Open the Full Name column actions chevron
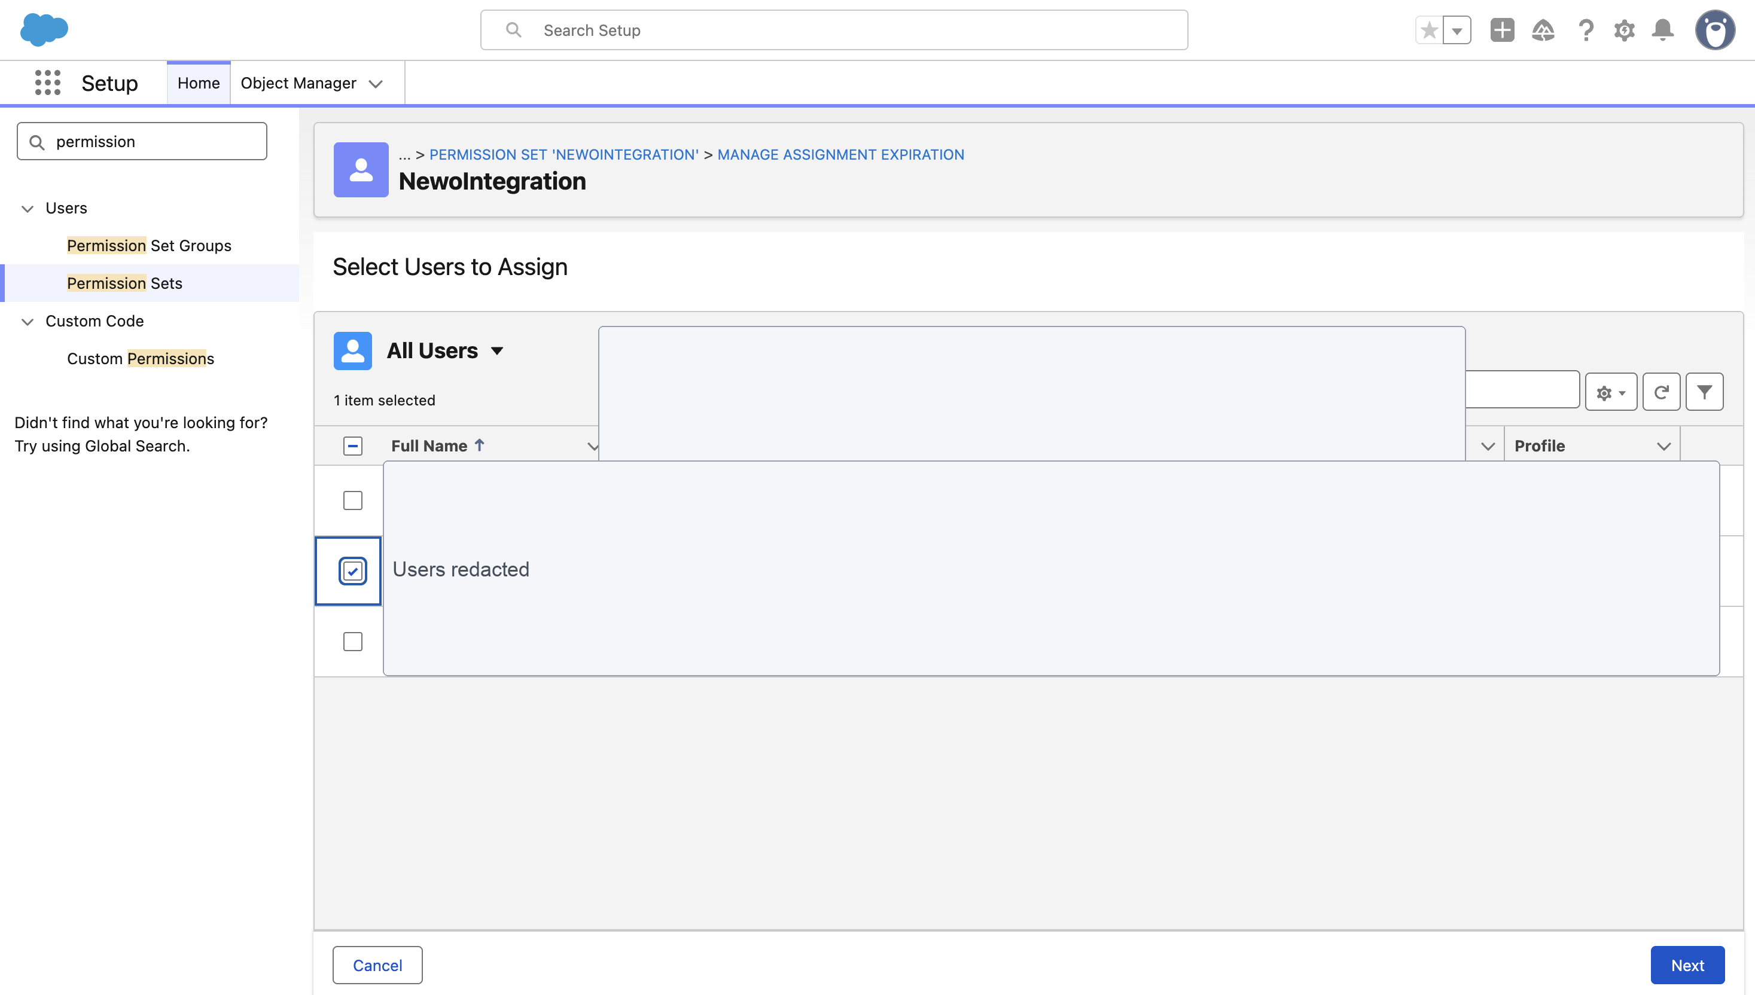This screenshot has height=995, width=1755. coord(593,446)
